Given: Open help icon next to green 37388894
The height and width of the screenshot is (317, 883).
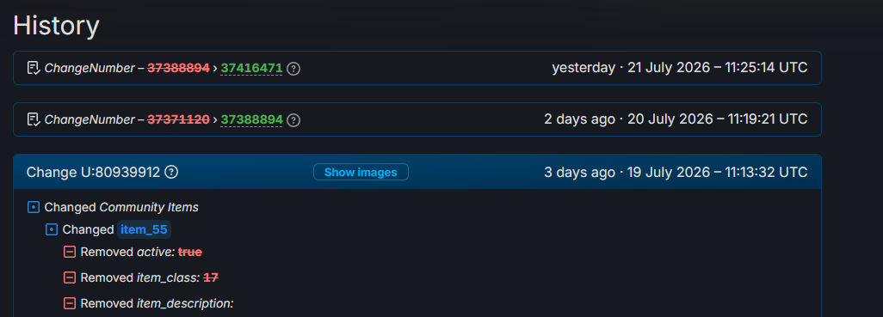Looking at the screenshot, I should 293,119.
